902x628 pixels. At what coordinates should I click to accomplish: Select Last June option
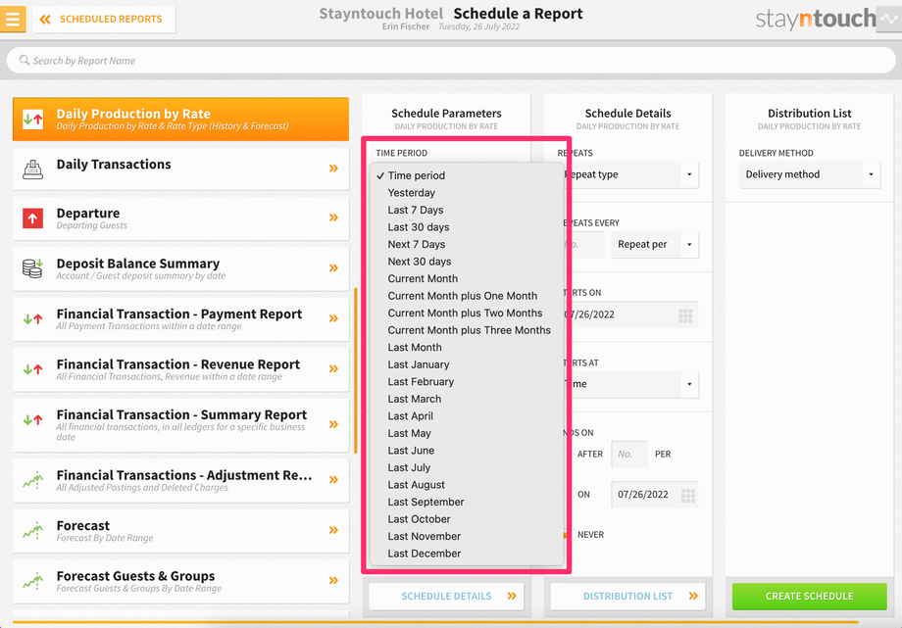pyautogui.click(x=467, y=451)
